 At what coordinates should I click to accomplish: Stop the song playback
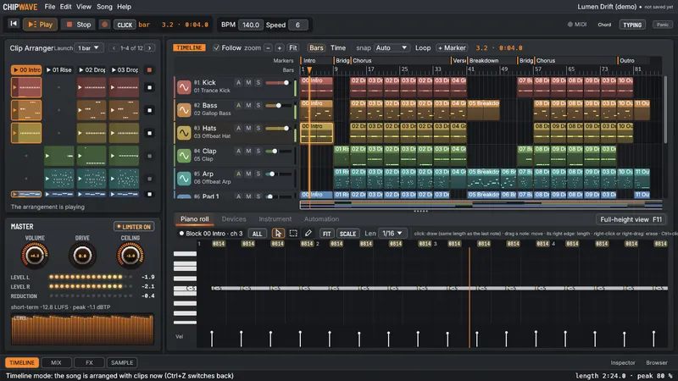[x=78, y=25]
